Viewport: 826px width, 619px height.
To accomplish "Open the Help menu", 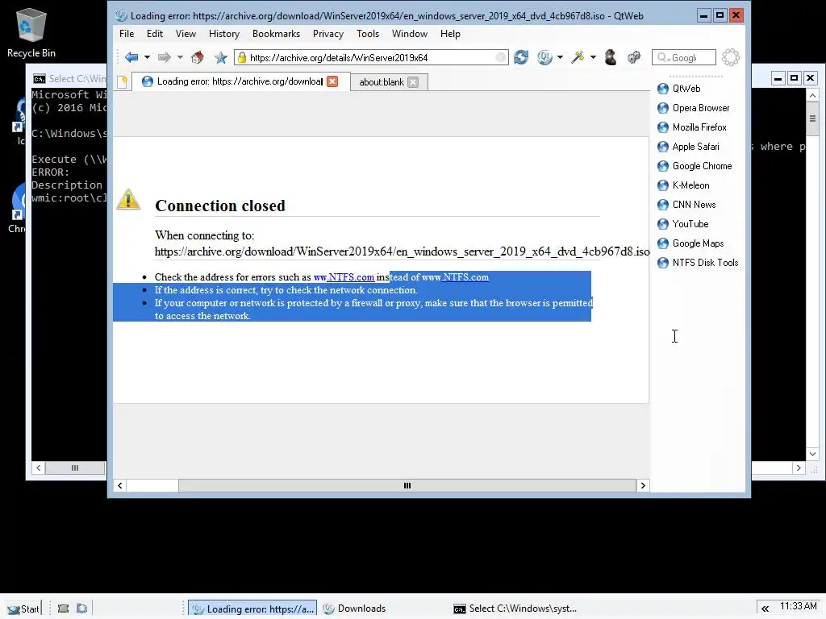I will (x=450, y=34).
